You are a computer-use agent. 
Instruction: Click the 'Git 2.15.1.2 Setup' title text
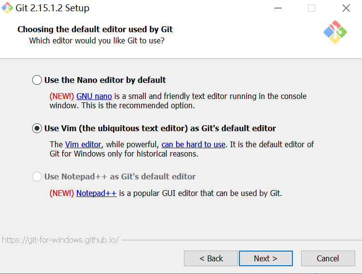pos(53,8)
